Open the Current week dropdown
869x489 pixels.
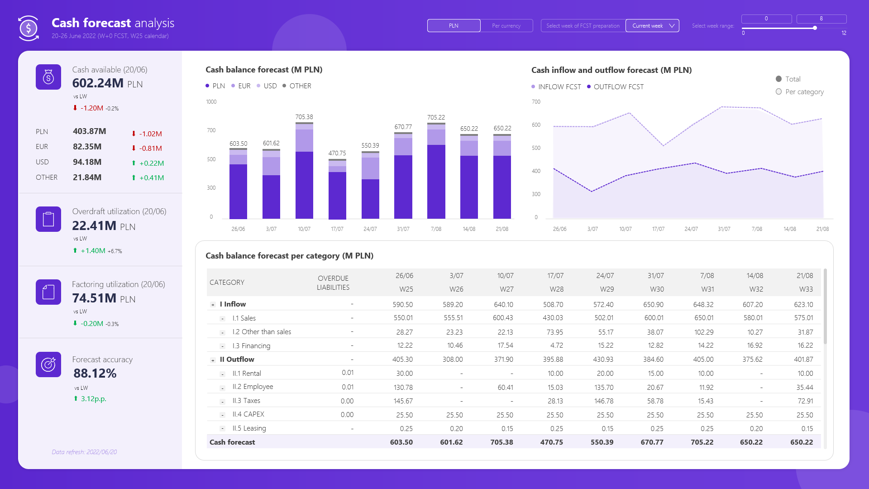[652, 26]
